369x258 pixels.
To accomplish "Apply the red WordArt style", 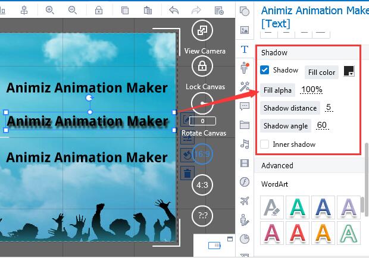I will point(298,233).
